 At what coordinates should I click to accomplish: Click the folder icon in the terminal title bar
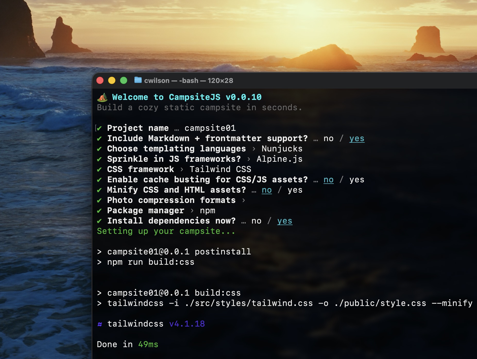(x=138, y=80)
